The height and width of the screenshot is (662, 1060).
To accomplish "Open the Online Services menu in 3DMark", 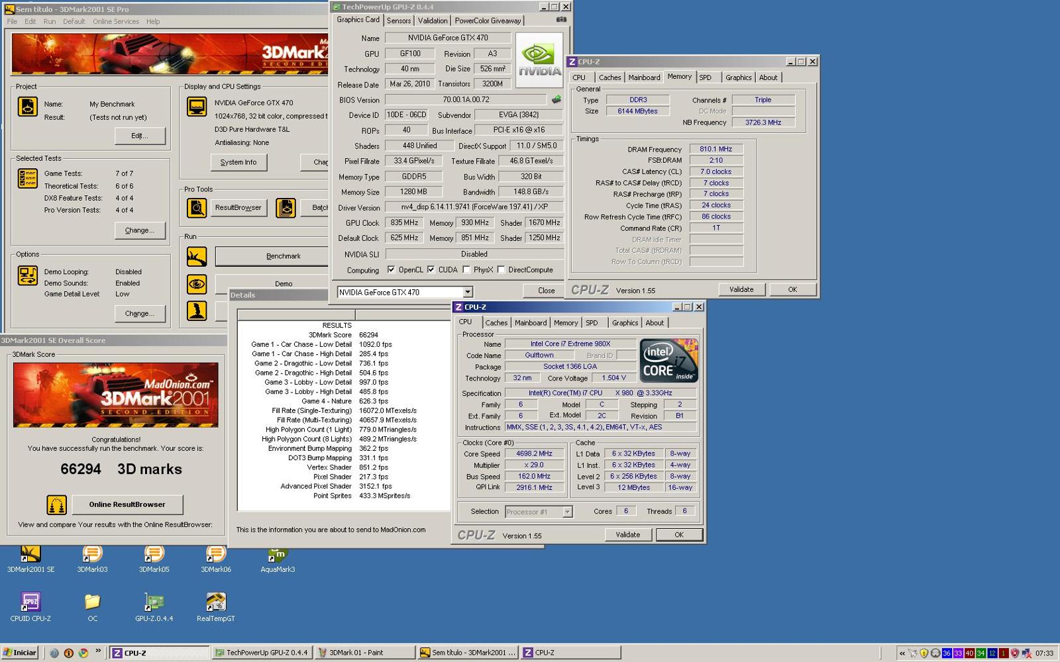I will point(116,21).
